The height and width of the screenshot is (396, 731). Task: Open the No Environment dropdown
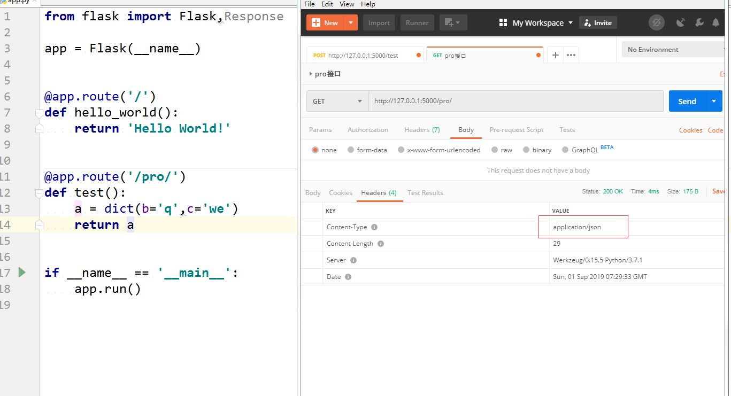tap(673, 50)
